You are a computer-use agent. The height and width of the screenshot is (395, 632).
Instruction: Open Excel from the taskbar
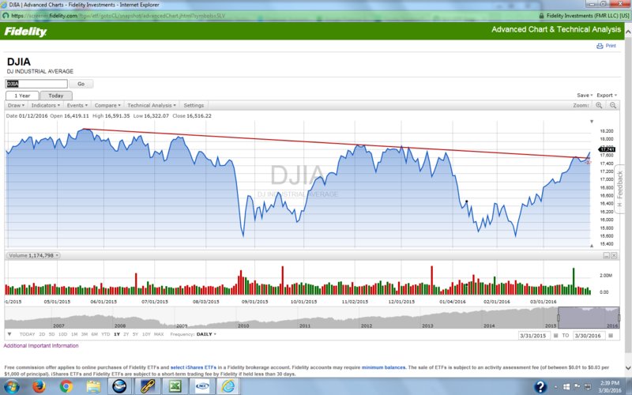pos(175,386)
